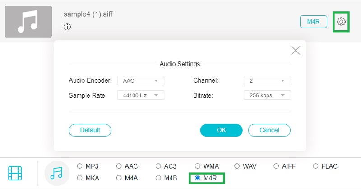Close the Audio Settings dialog with X
The height and width of the screenshot is (189, 361).
coord(296,50)
